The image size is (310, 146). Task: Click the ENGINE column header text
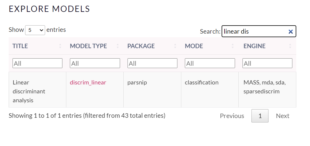pyautogui.click(x=254, y=46)
